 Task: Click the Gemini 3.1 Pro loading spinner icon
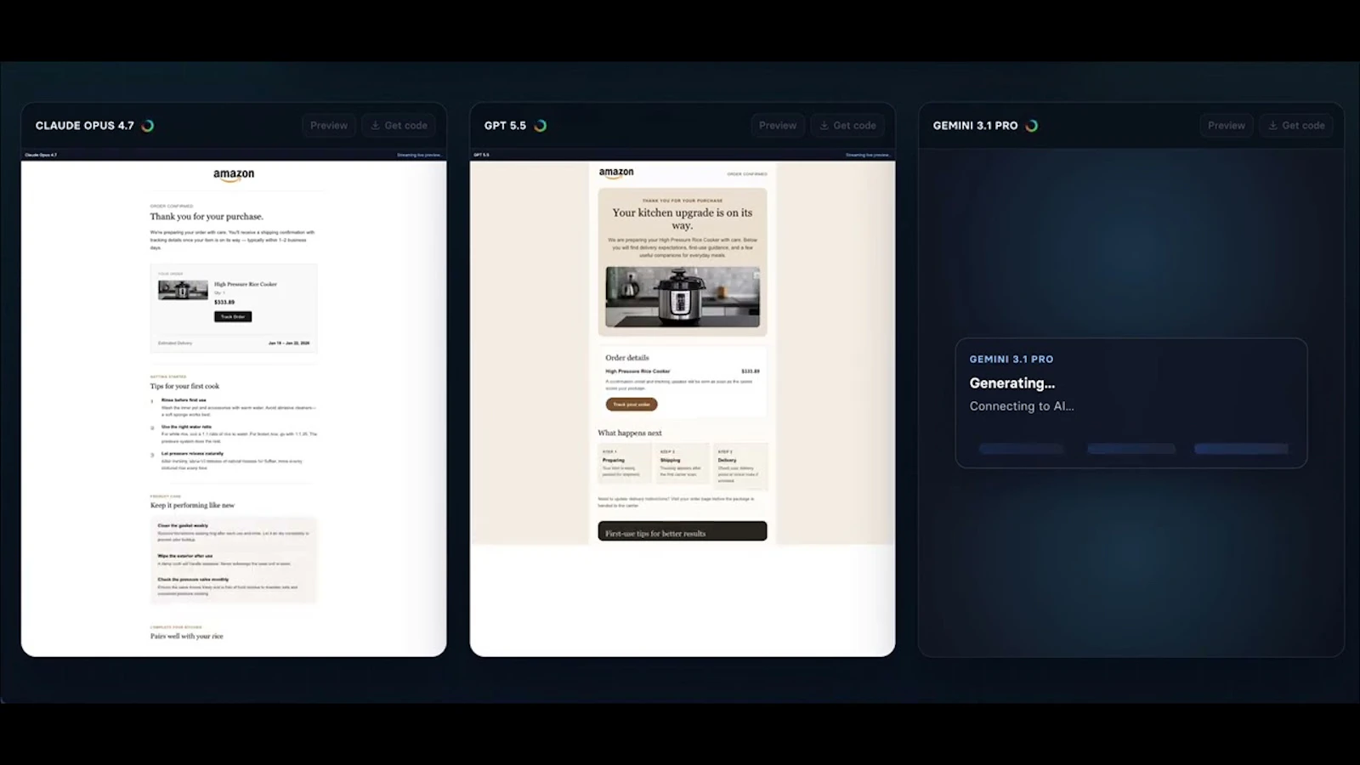1032,126
